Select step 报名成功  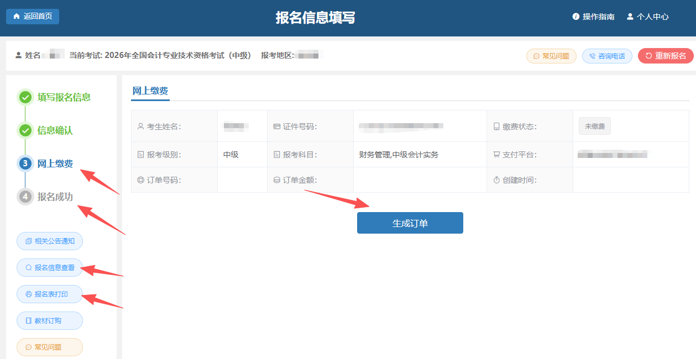[x=55, y=197]
